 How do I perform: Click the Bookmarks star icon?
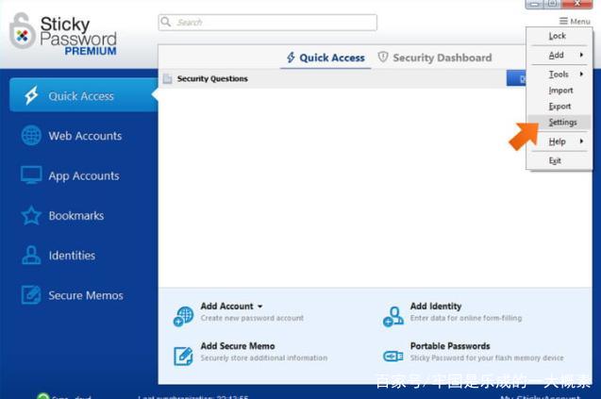coord(31,215)
